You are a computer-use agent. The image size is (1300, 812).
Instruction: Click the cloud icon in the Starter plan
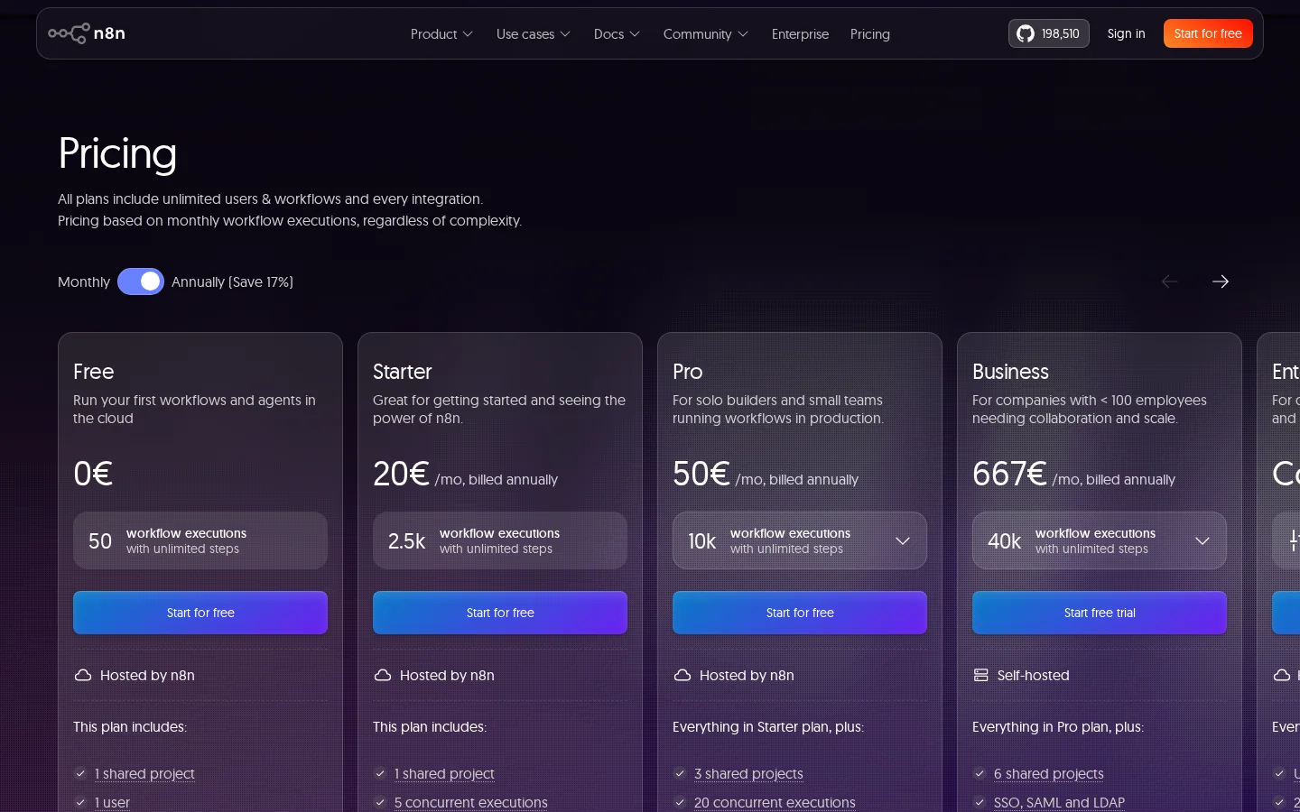[383, 675]
